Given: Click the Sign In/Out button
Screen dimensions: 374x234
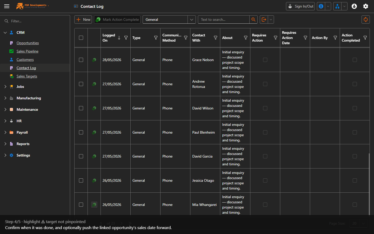Looking at the screenshot, I should 300,6.
